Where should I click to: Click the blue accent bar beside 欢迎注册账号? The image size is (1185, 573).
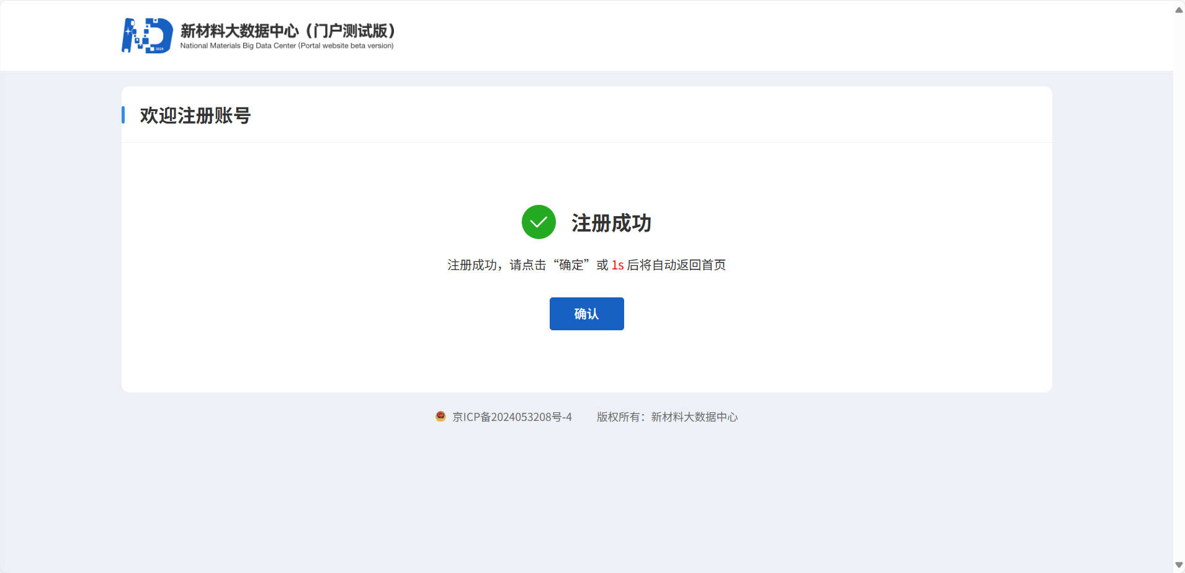pyautogui.click(x=123, y=115)
